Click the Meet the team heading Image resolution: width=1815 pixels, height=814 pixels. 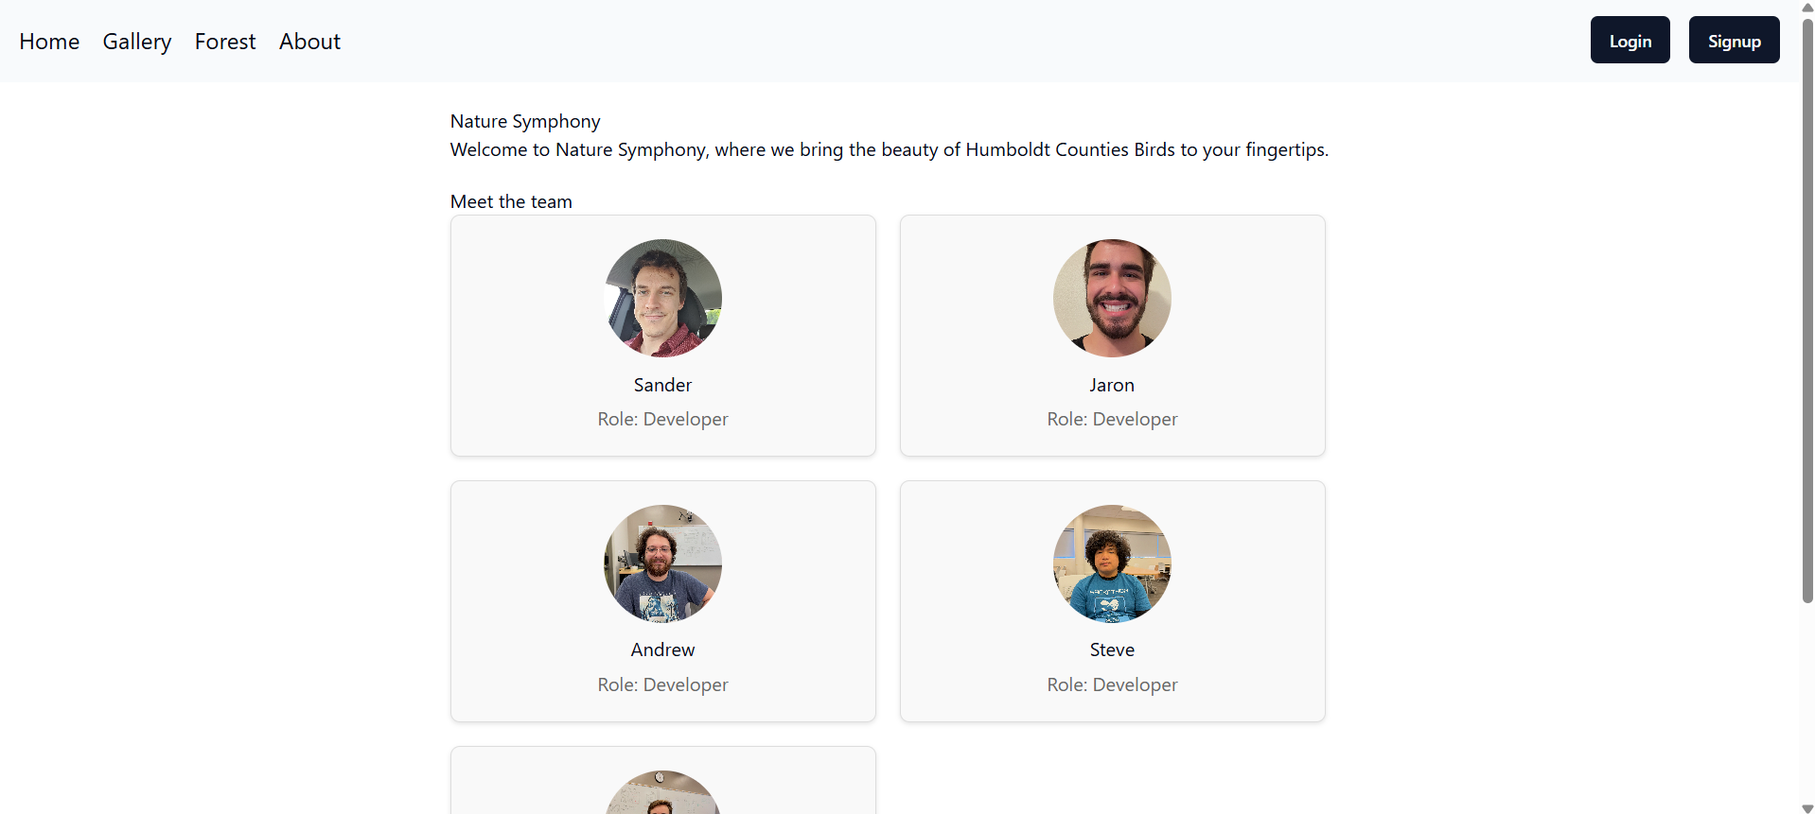pyautogui.click(x=511, y=201)
